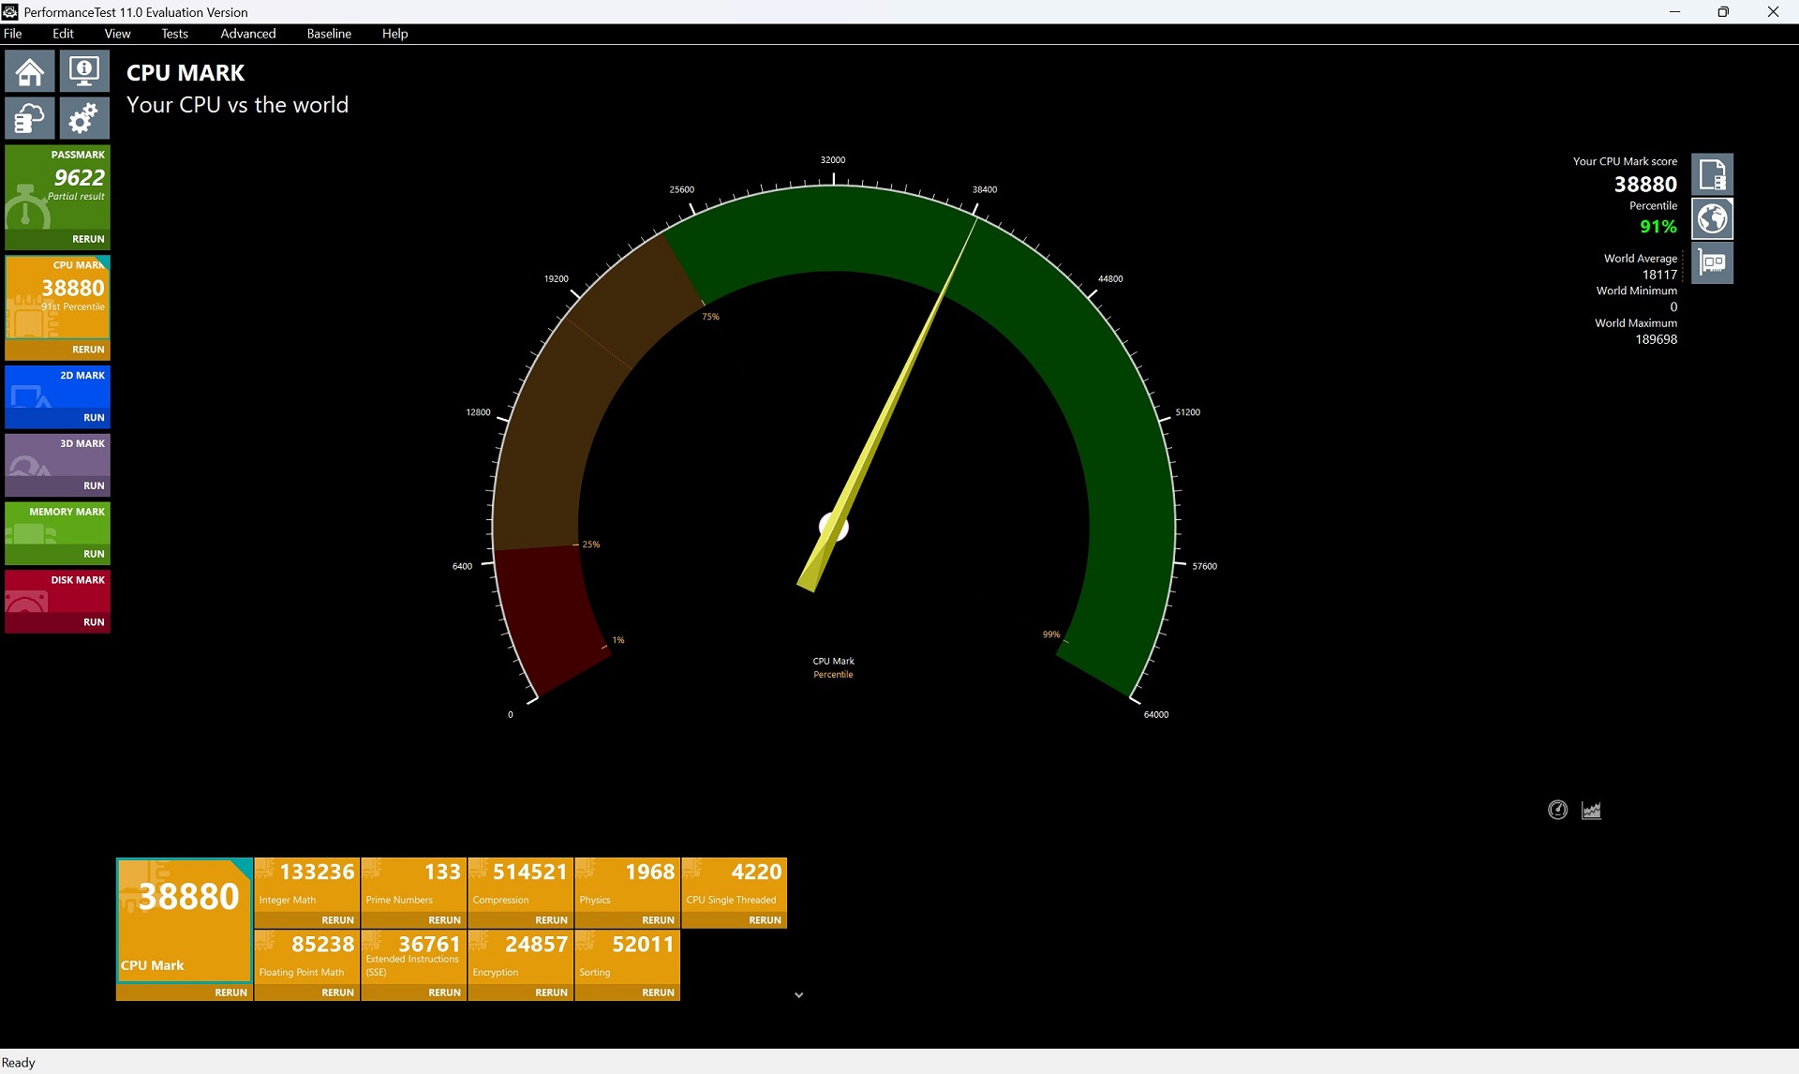
Task: Open the Home screen icon
Action: tap(29, 71)
